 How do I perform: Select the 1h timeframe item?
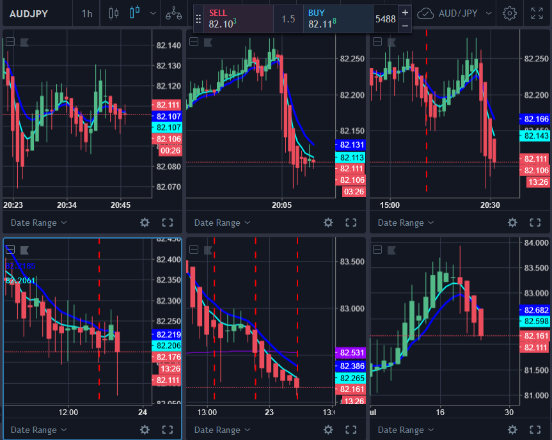86,13
